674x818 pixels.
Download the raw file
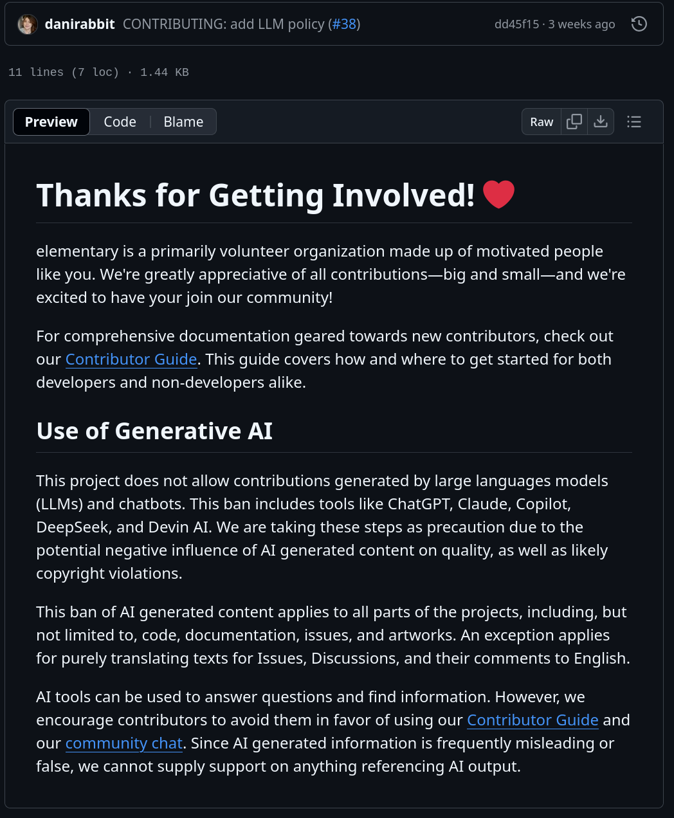coord(601,122)
